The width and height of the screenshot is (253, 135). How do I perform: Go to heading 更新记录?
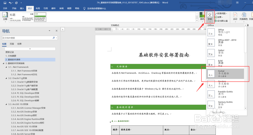[x=10, y=52]
